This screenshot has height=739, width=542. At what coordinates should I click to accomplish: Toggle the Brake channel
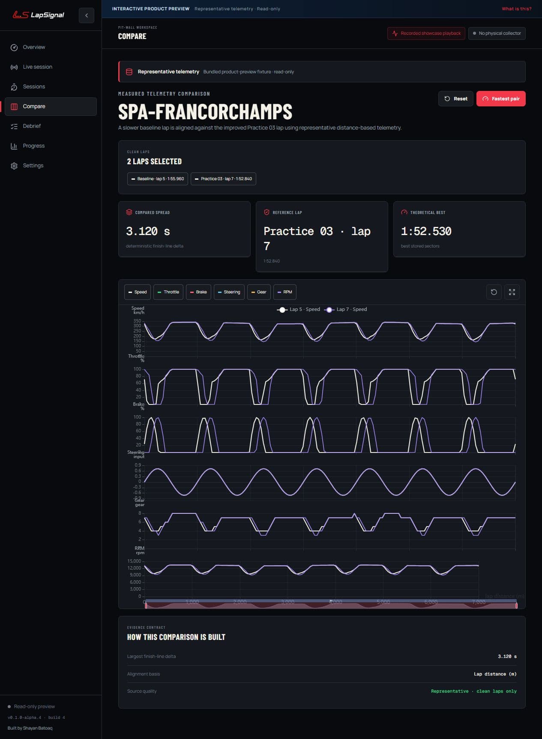198,292
